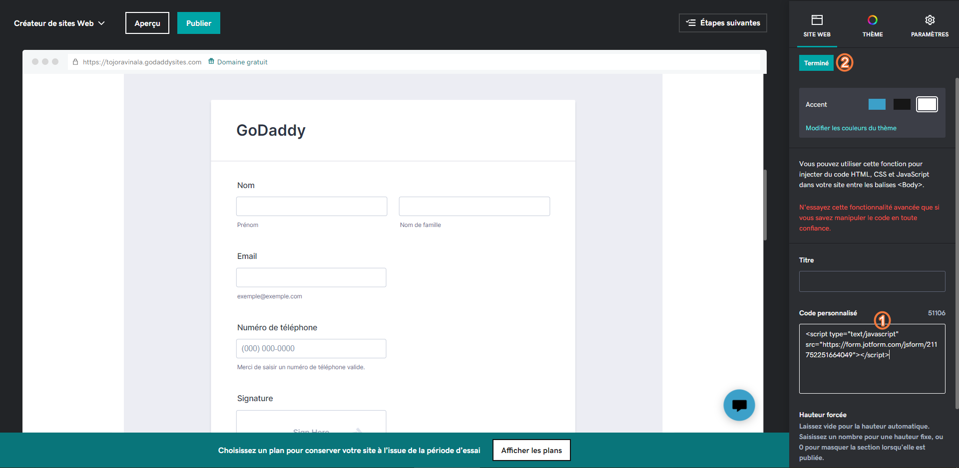This screenshot has height=468, width=959.
Task: Switch to the THÈME tab
Action: click(x=873, y=26)
